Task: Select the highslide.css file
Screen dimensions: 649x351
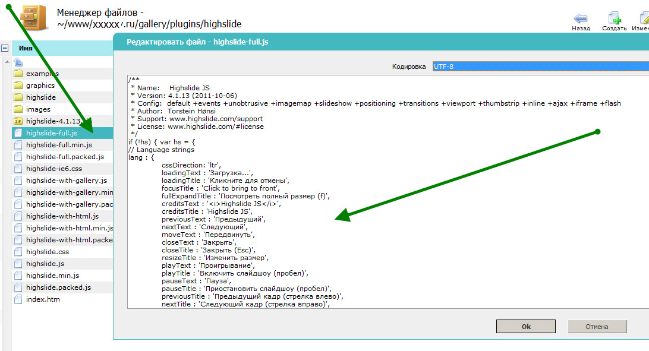Action: (x=47, y=252)
